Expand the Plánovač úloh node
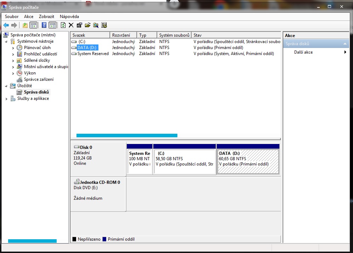This screenshot has width=353, height=253. [13, 48]
